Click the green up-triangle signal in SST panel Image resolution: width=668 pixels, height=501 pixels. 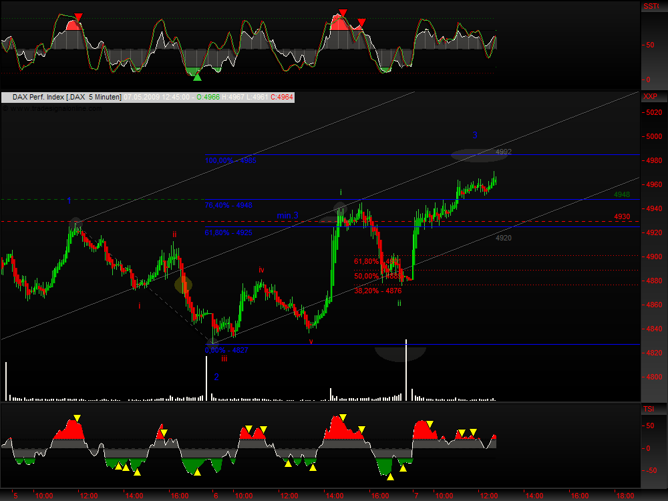tap(197, 77)
